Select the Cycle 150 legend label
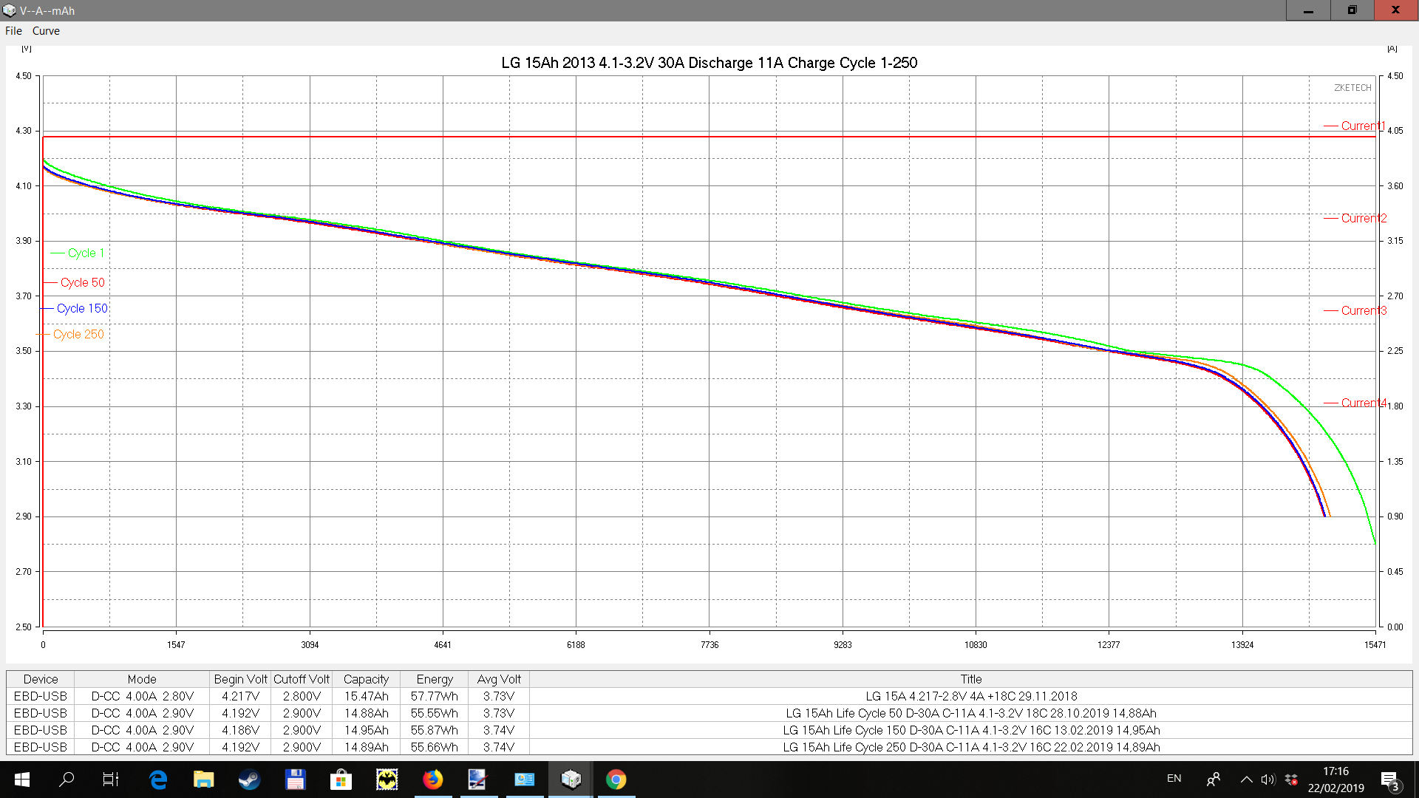The height and width of the screenshot is (798, 1419). [82, 309]
